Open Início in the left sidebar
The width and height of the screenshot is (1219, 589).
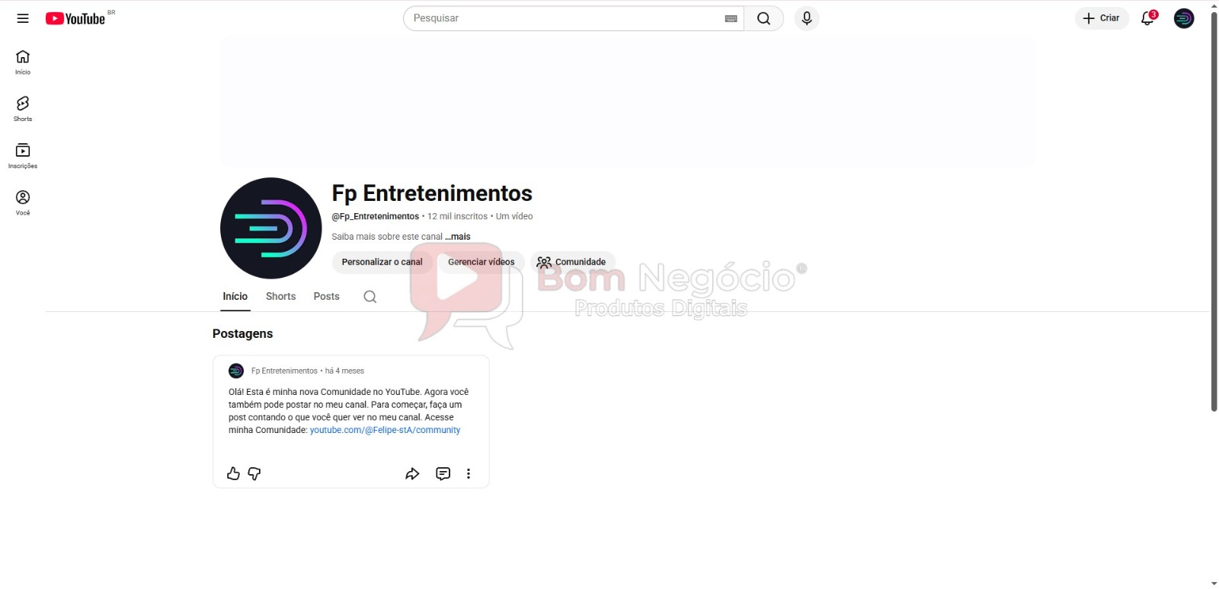(23, 62)
